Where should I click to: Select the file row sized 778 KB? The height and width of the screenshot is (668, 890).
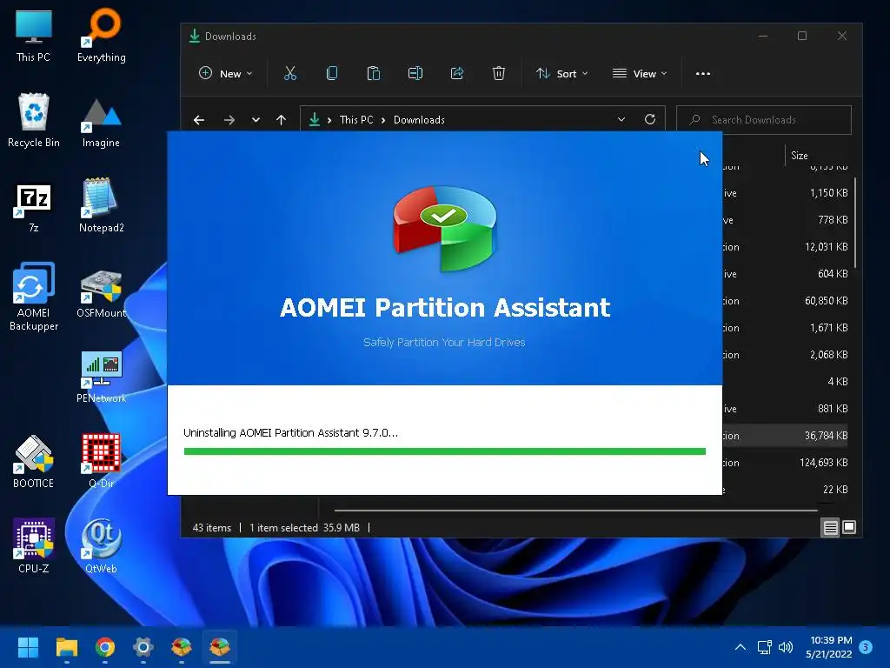click(x=786, y=220)
